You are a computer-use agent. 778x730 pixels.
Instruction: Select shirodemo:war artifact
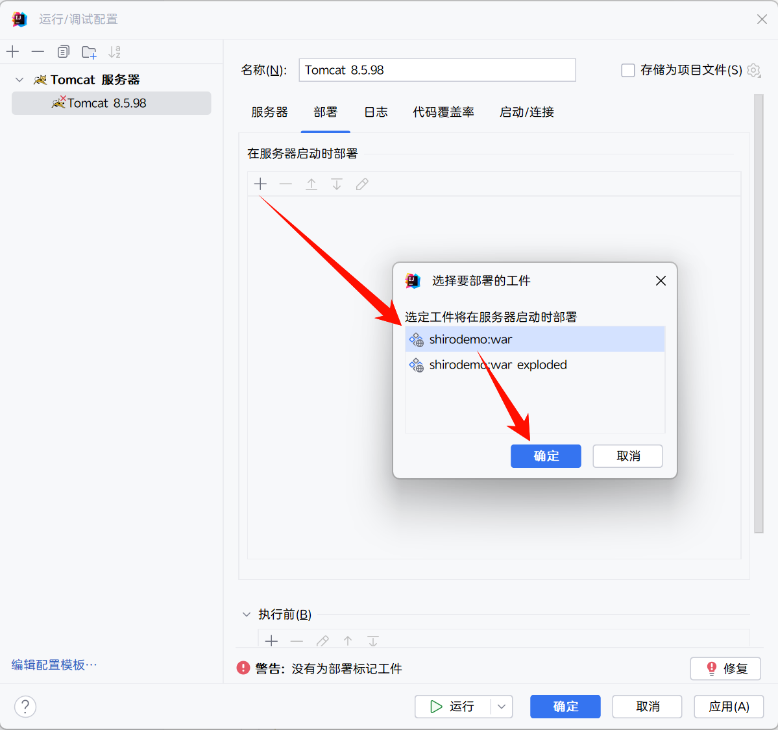(535, 339)
